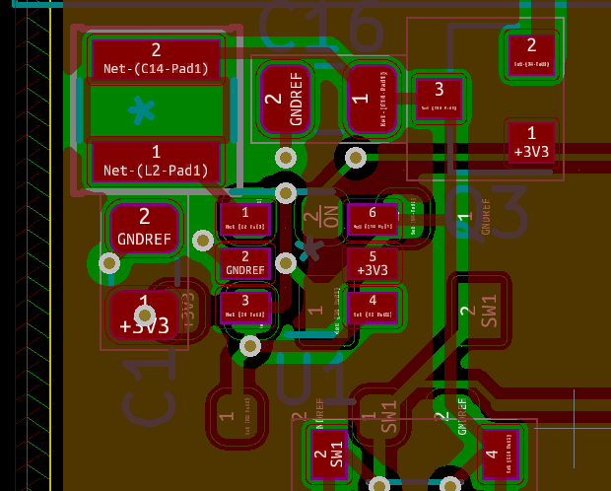
Task: Click bottom via left of pad 4
Action: (450, 485)
